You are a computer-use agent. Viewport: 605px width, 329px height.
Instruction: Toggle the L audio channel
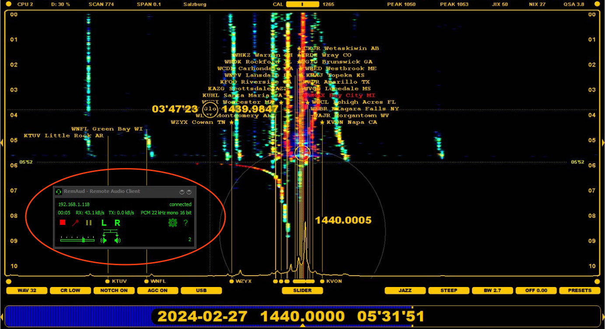(104, 223)
